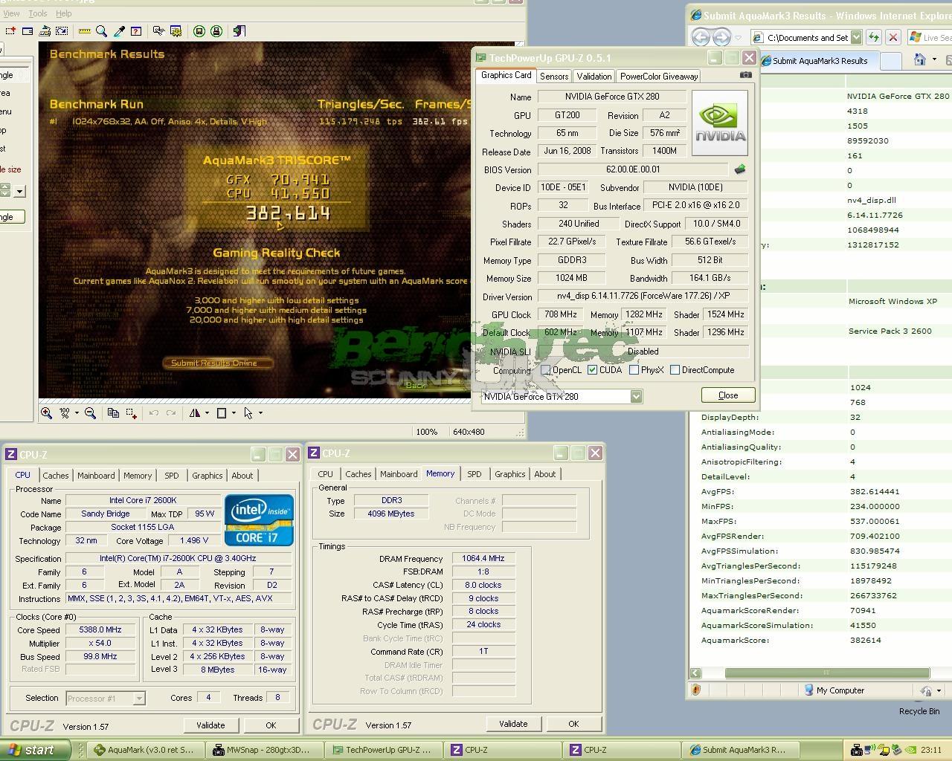Switch to the Sensors tab in GPU-Z
952x761 pixels.
[x=554, y=76]
